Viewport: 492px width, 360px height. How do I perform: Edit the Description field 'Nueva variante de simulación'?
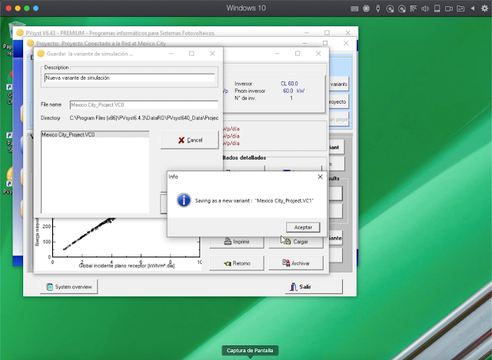130,78
